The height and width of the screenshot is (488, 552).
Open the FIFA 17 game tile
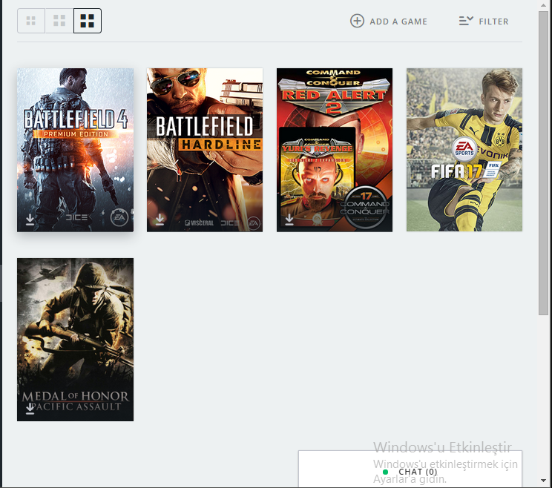(464, 150)
